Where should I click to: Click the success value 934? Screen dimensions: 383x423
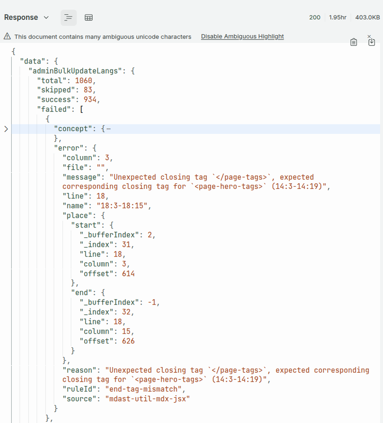[90, 100]
